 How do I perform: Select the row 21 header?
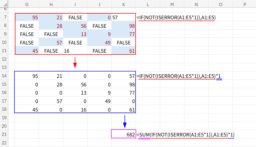[x=4, y=134]
